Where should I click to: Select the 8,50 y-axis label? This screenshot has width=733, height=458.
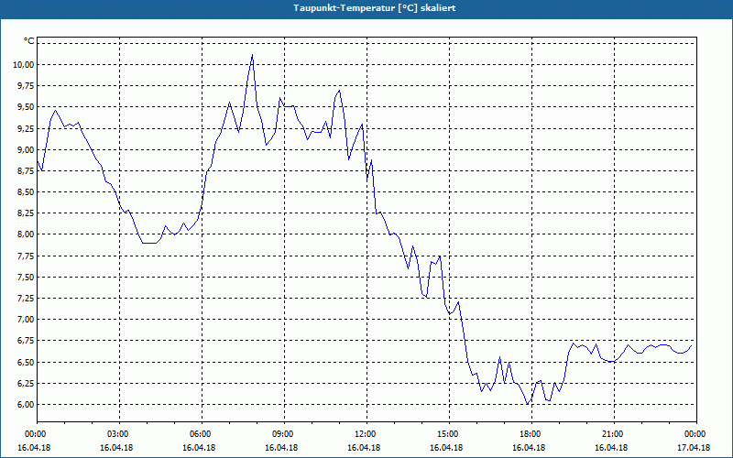[27, 192]
